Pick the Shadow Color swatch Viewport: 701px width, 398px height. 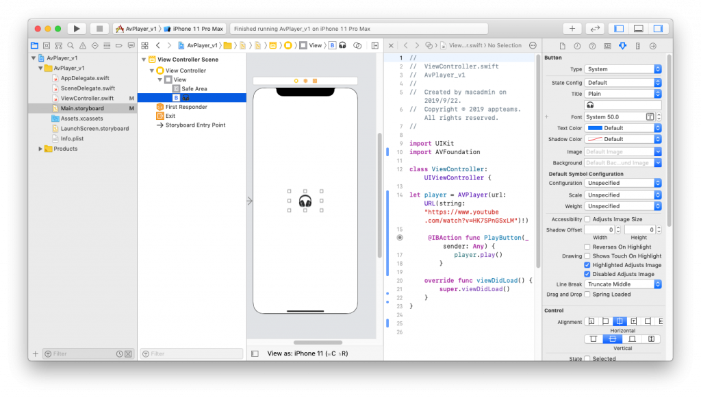point(595,140)
